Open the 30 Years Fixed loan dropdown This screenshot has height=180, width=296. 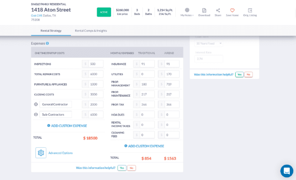(209, 44)
